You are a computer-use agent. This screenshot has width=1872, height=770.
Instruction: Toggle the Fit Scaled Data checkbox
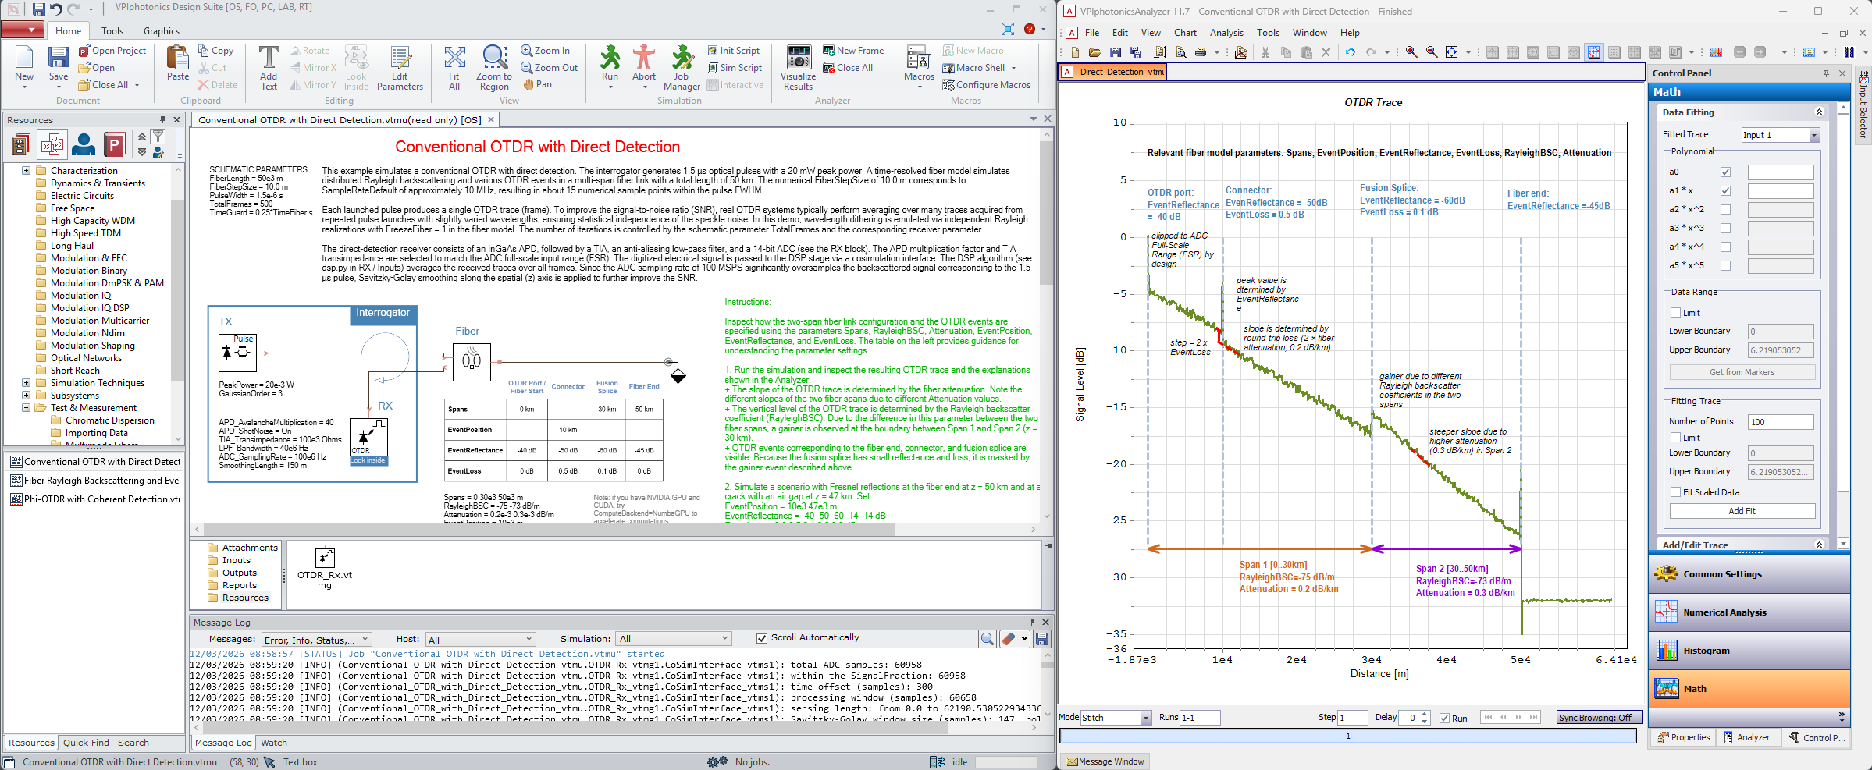(x=1675, y=492)
